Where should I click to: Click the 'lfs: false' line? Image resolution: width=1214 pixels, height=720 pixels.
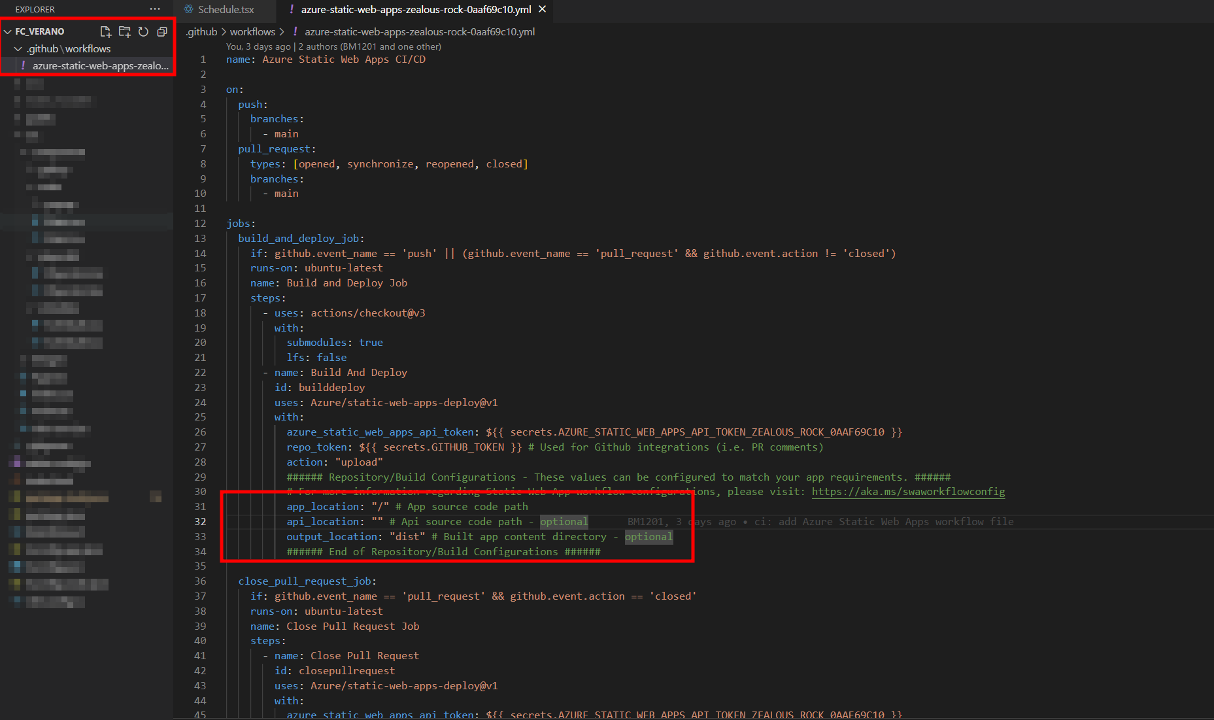coord(316,358)
